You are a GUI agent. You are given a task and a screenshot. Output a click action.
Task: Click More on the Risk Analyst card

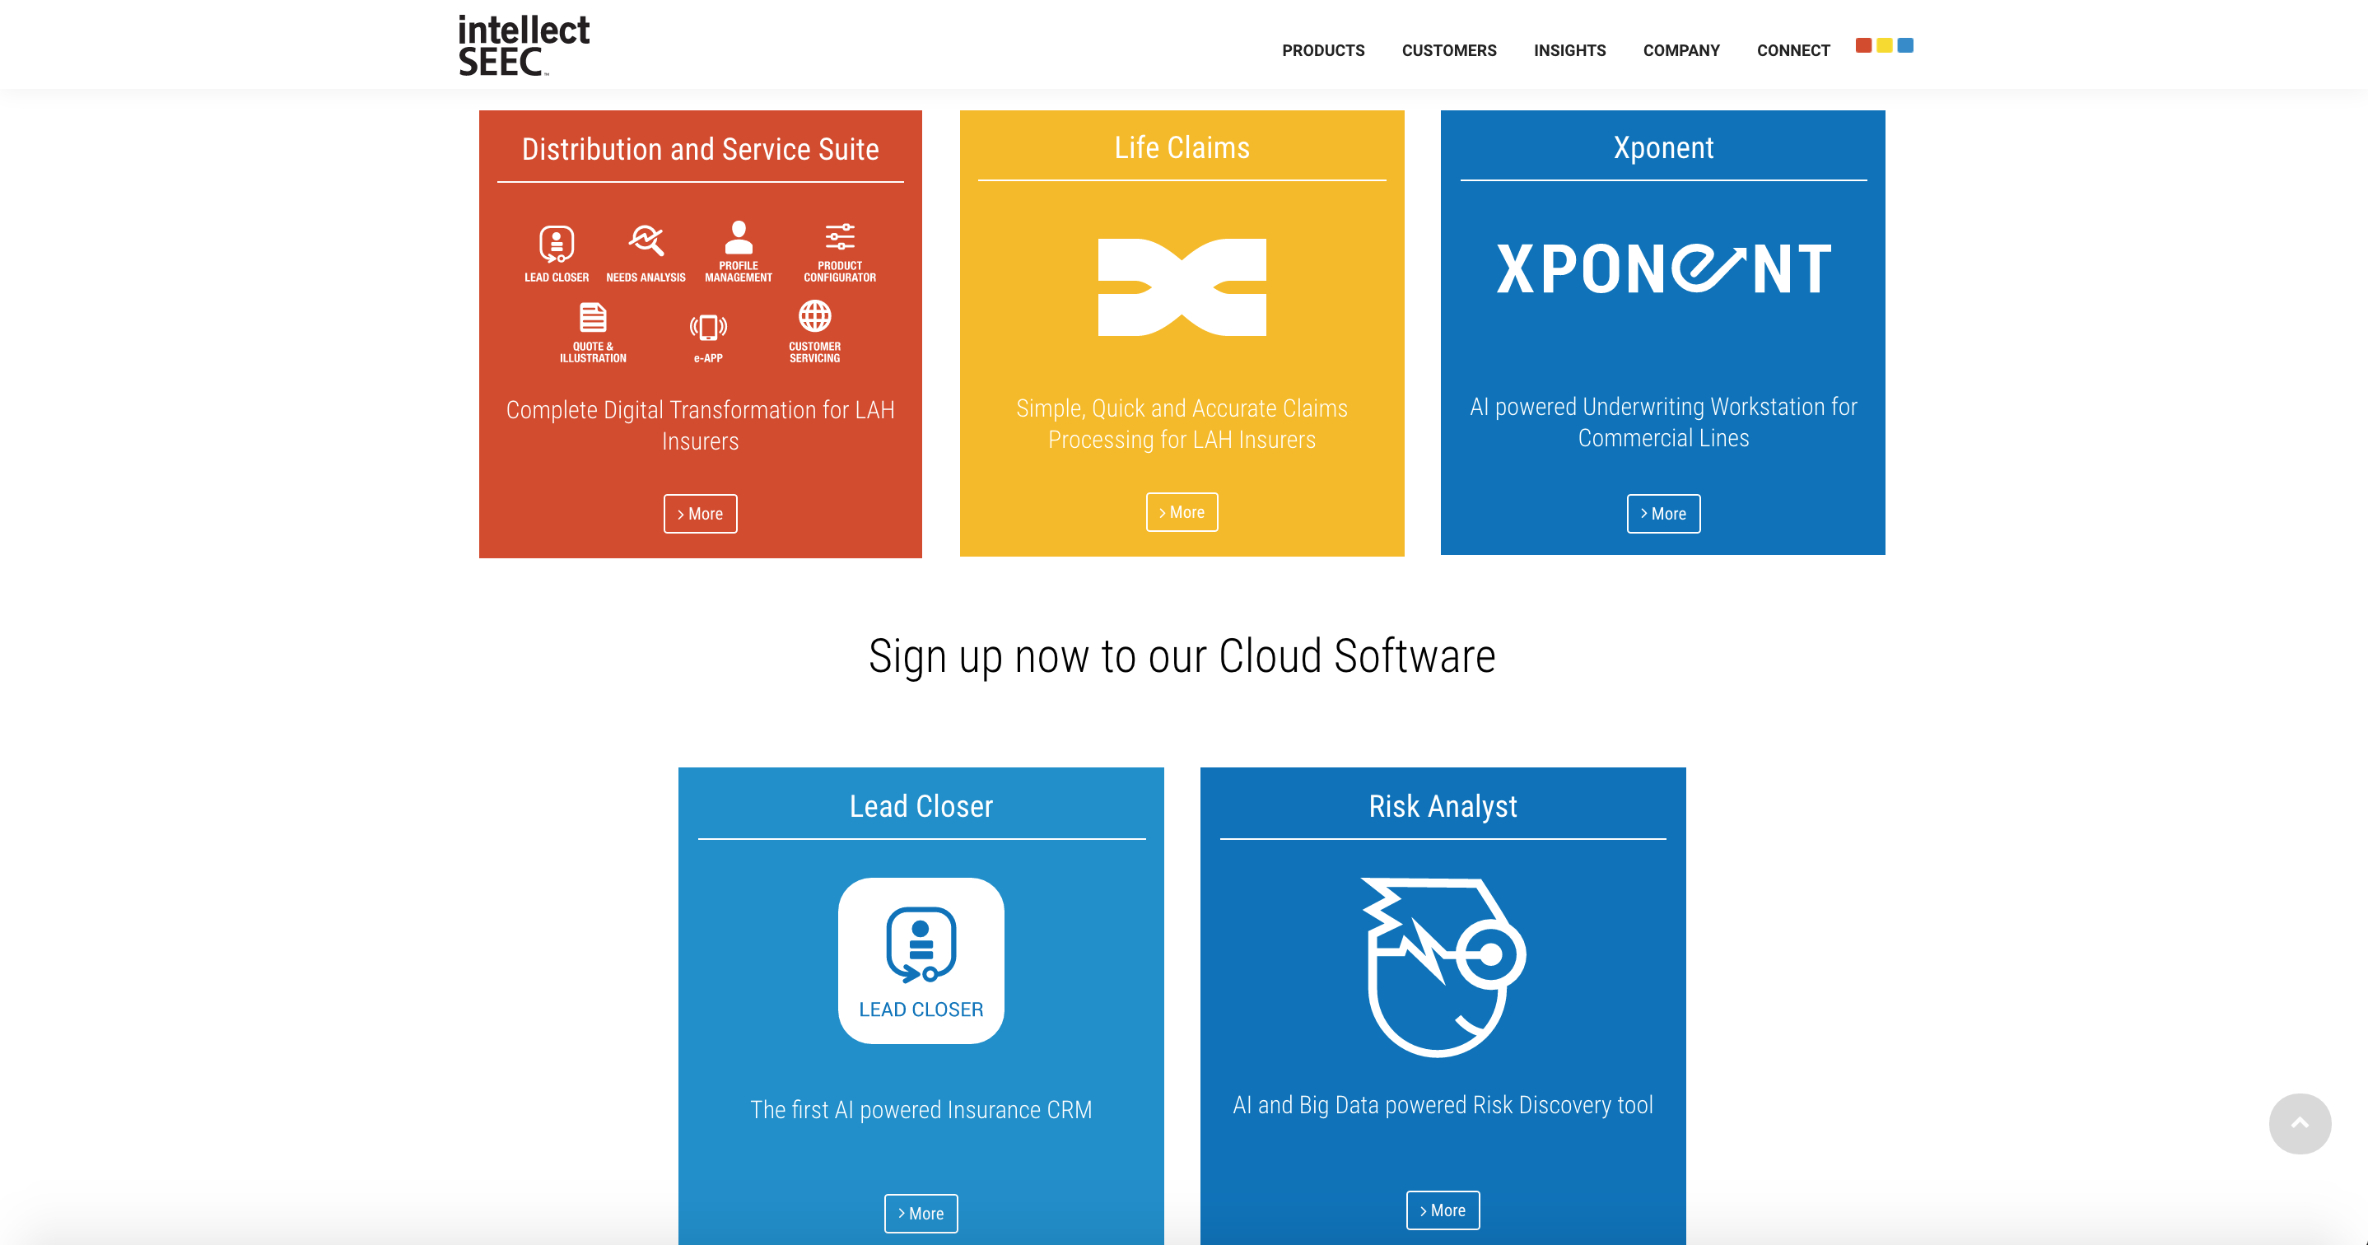[1443, 1210]
